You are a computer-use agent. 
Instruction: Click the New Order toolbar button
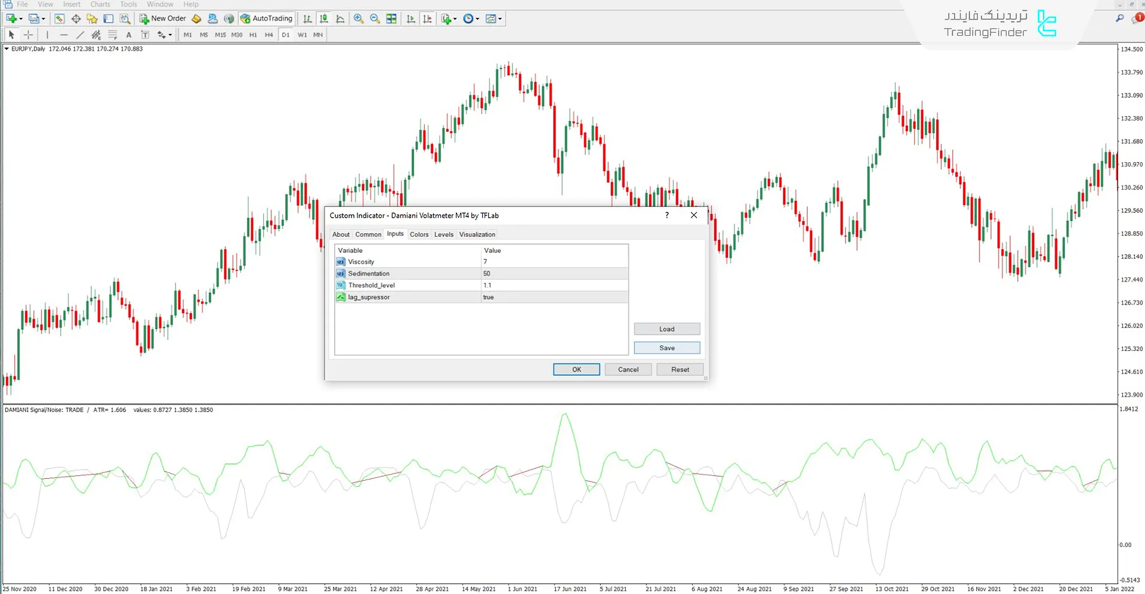tap(163, 18)
